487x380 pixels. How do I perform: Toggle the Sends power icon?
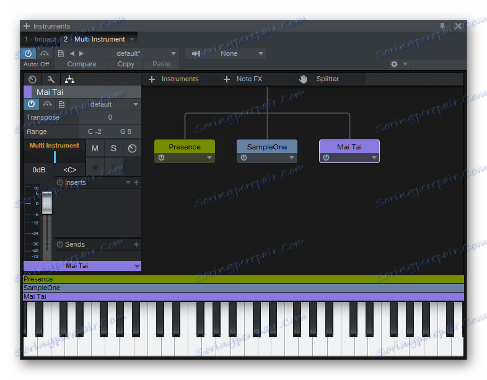pyautogui.click(x=59, y=244)
